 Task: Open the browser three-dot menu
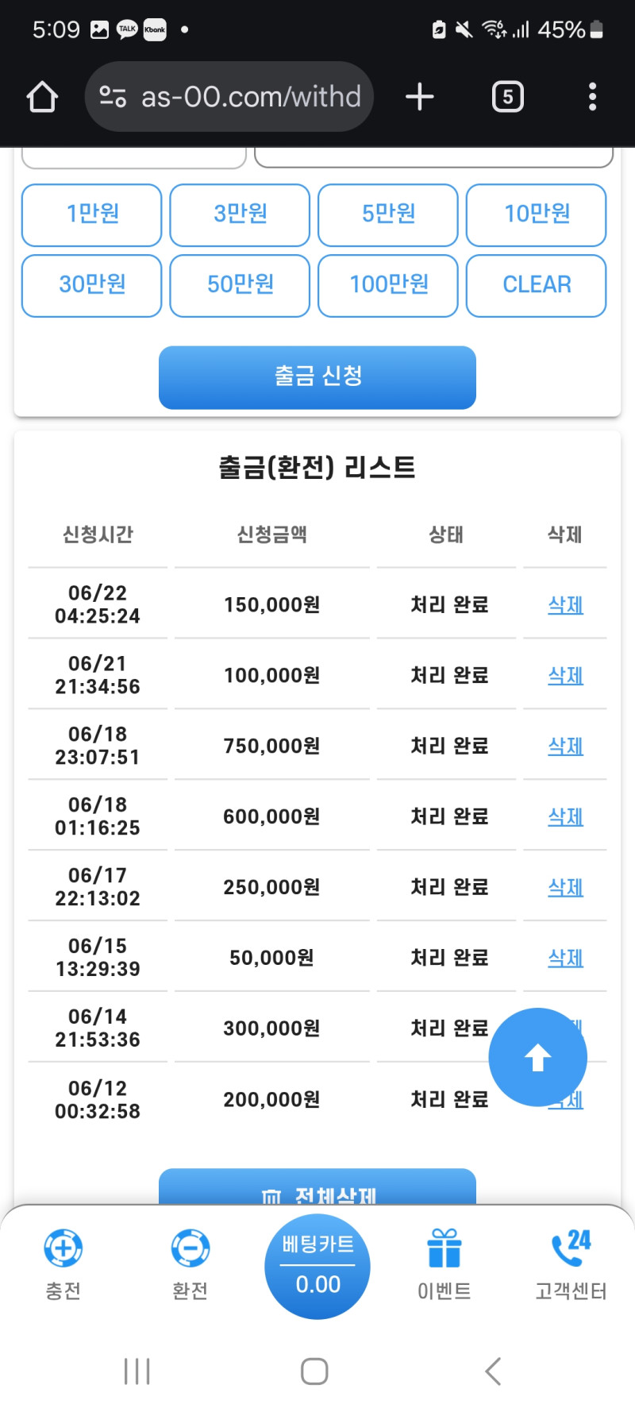pos(592,97)
